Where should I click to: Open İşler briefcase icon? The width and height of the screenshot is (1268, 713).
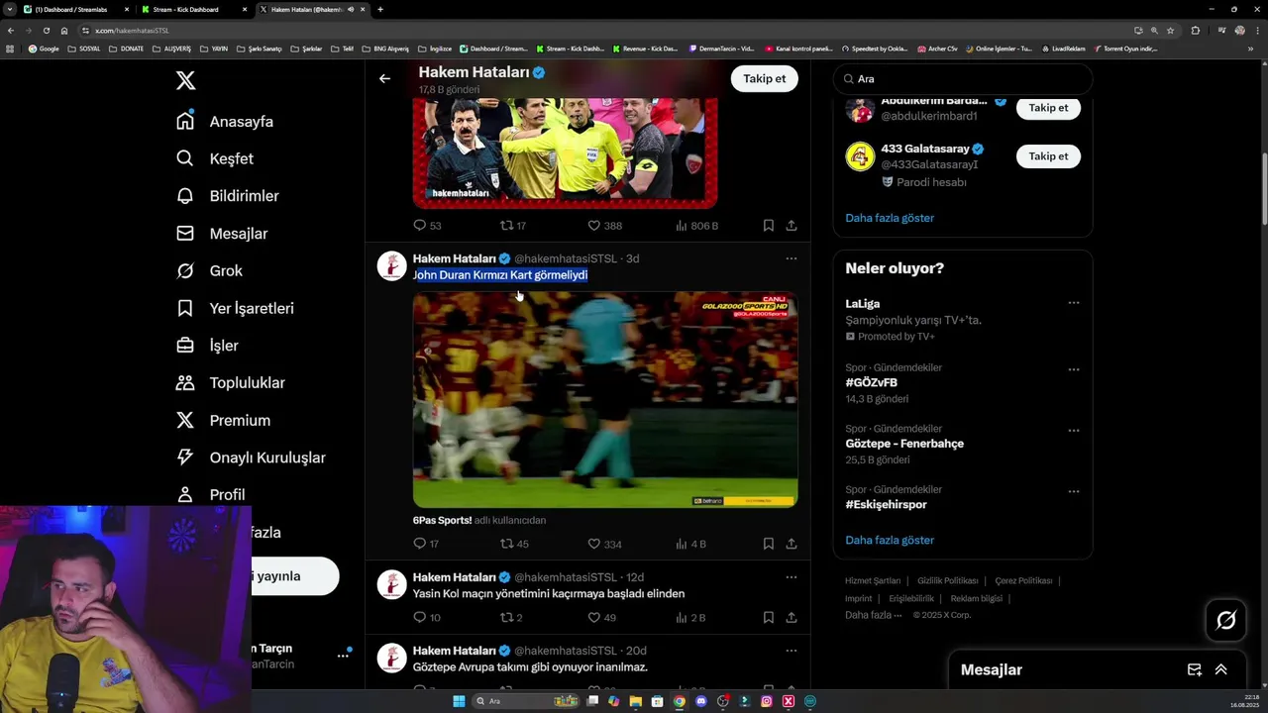pyautogui.click(x=185, y=346)
